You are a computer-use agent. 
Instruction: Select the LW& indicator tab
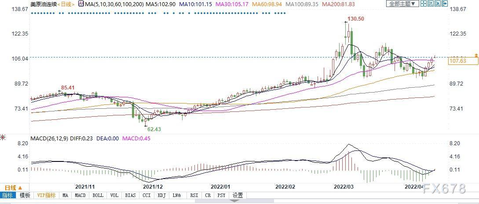[177, 196]
